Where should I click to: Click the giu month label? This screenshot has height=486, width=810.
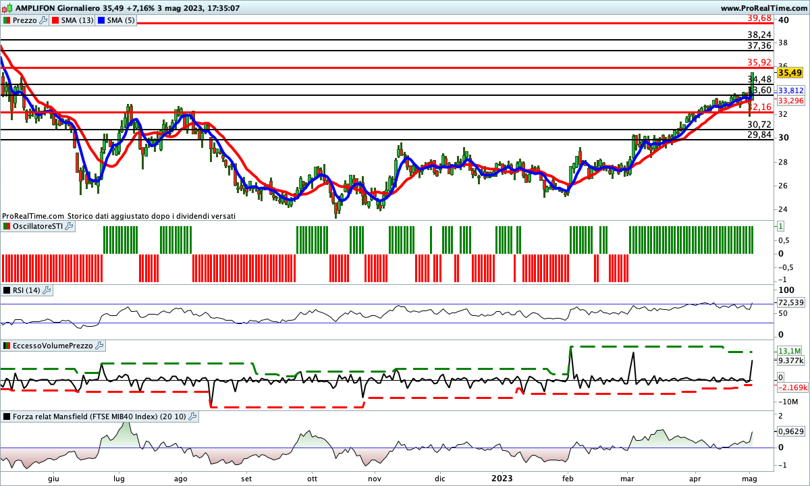[x=54, y=478]
